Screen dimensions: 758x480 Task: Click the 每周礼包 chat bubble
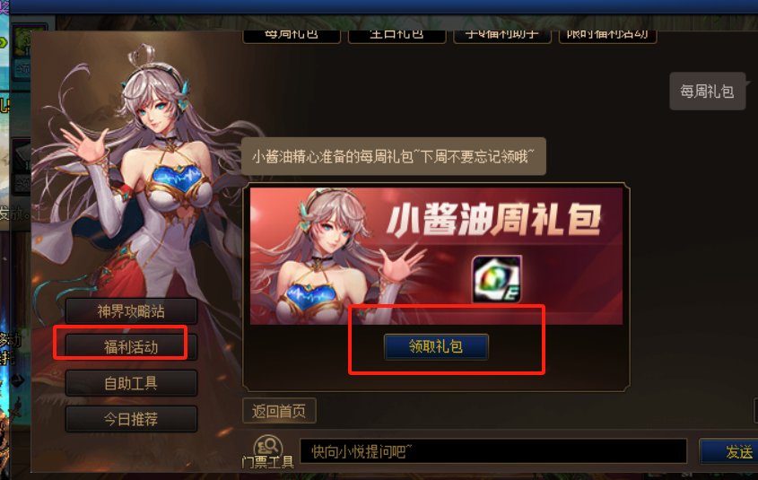(707, 92)
